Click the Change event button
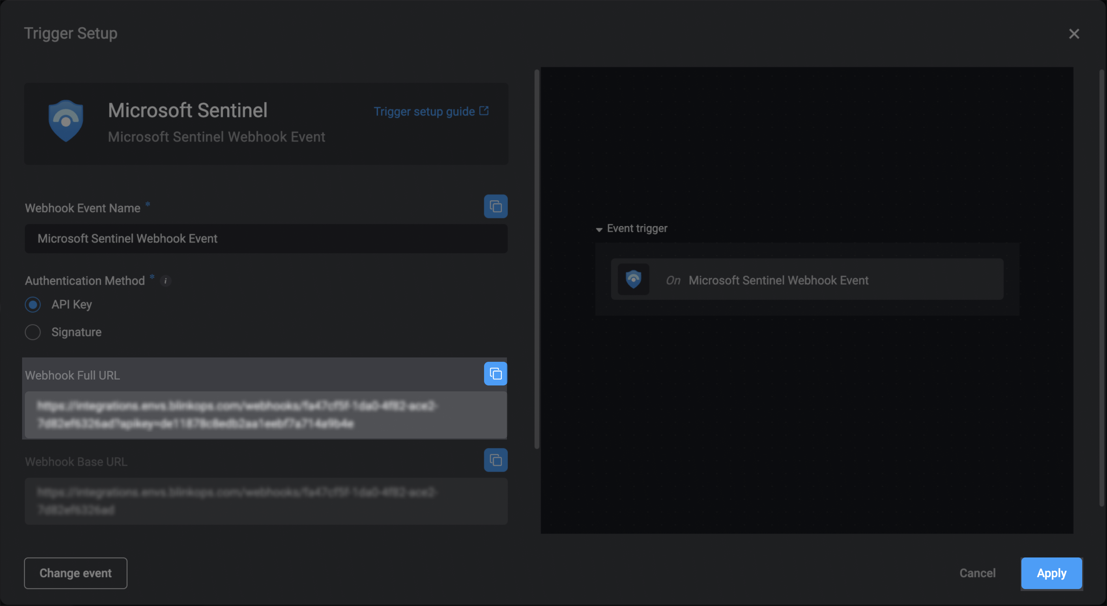This screenshot has width=1107, height=606. [76, 573]
